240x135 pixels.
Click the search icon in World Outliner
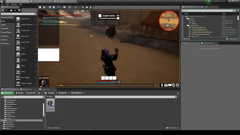(x=234, y=10)
